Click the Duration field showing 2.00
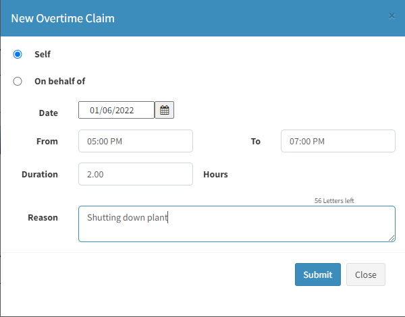 [x=136, y=174]
